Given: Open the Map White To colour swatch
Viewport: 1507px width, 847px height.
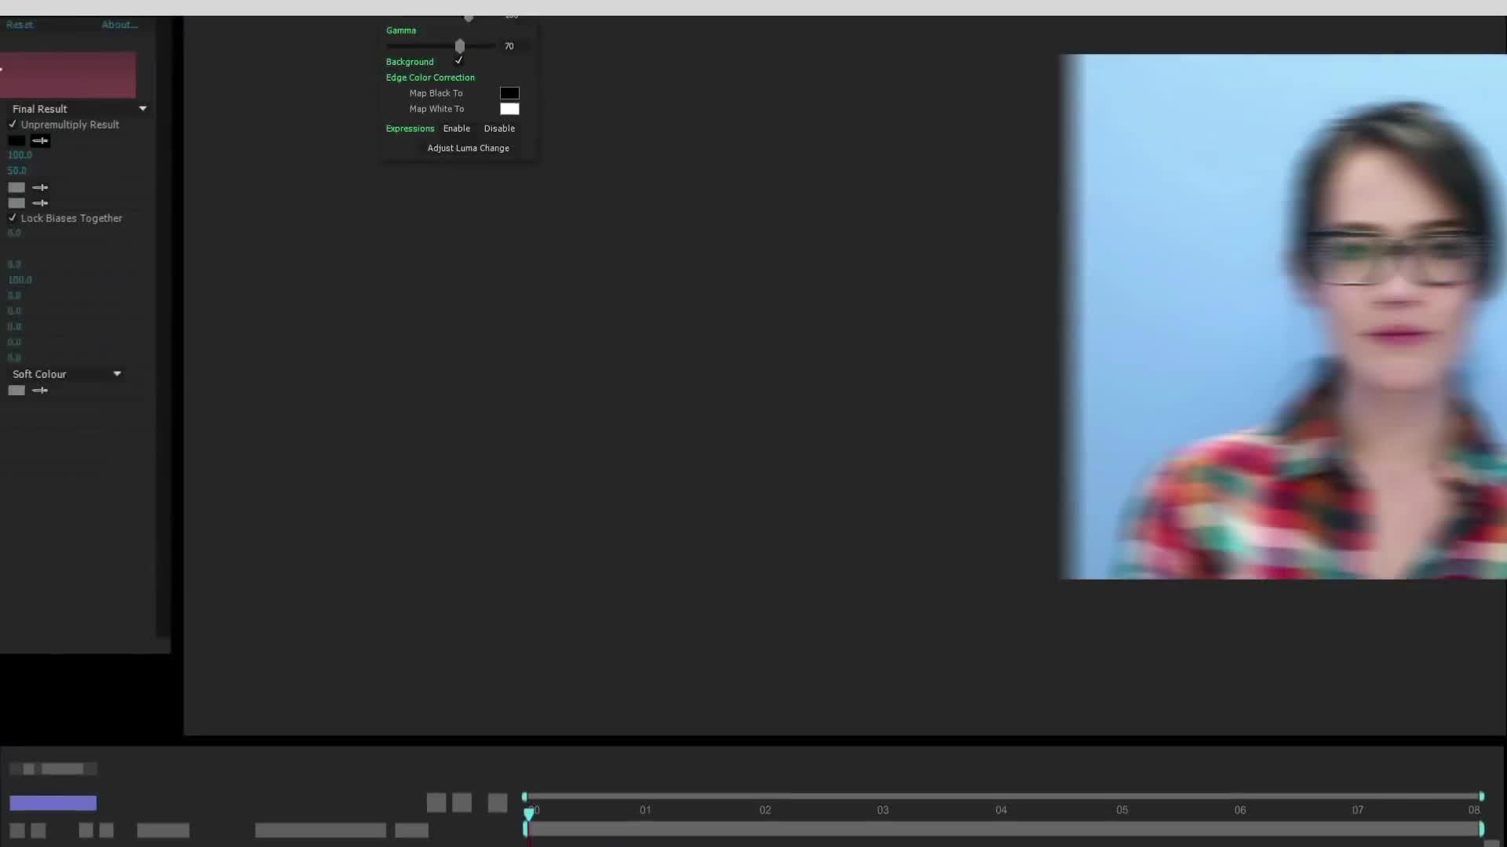Looking at the screenshot, I should [x=509, y=109].
